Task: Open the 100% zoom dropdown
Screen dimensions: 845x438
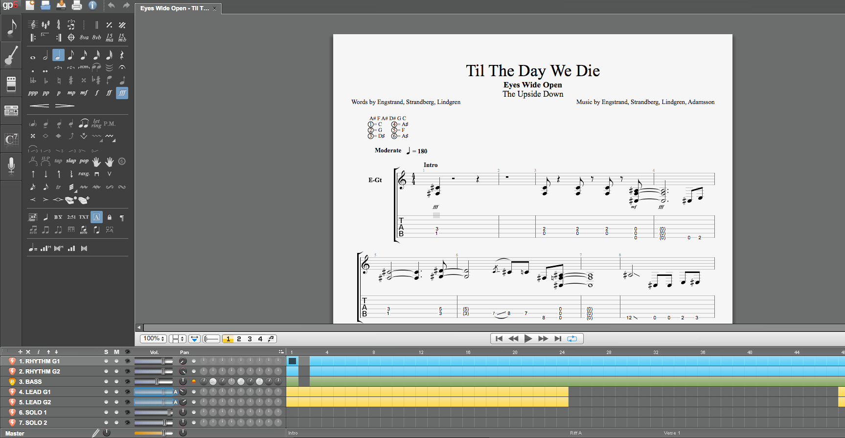Action: (x=154, y=339)
